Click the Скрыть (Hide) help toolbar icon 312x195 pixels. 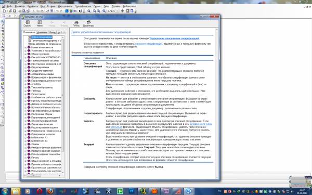pyautogui.click(x=27, y=23)
